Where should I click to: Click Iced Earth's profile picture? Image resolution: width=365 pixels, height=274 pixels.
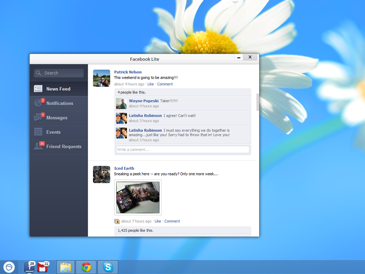coord(101,174)
